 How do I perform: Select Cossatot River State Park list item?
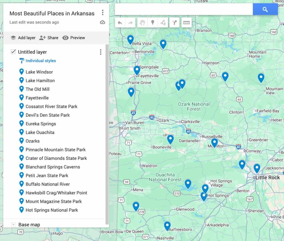(x=51, y=106)
